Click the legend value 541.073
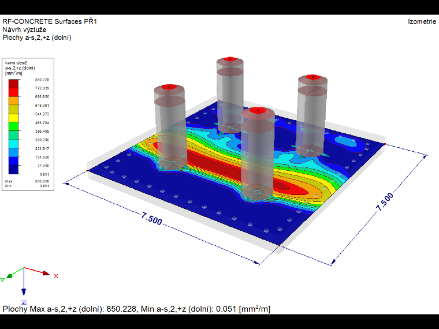Viewport: 439px width, 329px height. tap(42, 114)
